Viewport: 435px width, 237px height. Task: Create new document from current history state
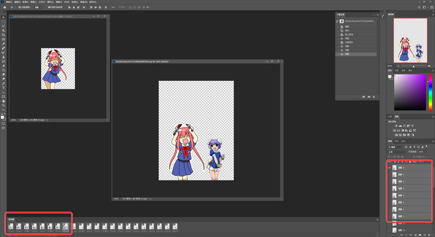point(364,96)
